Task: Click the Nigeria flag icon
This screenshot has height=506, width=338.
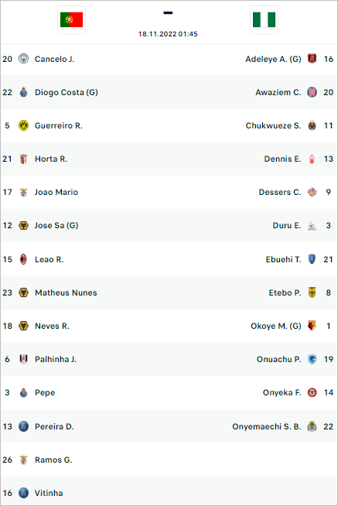Action: [x=265, y=19]
